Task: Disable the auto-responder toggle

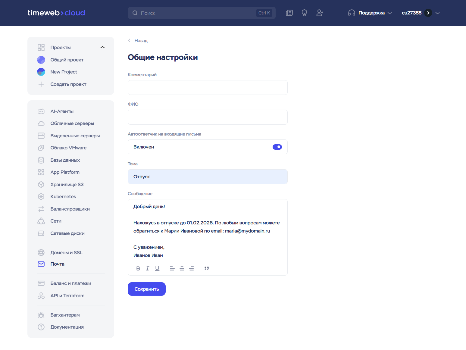Action: 277,147
